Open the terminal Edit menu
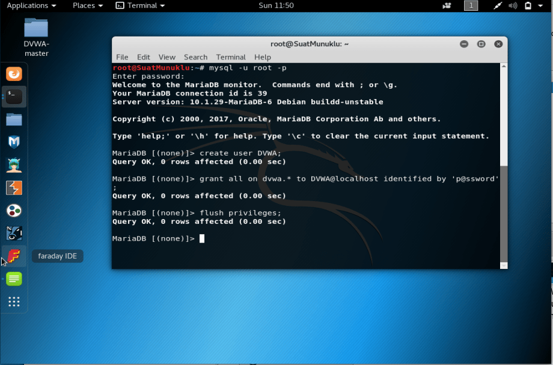Viewport: 553px width, 365px height. [x=144, y=57]
